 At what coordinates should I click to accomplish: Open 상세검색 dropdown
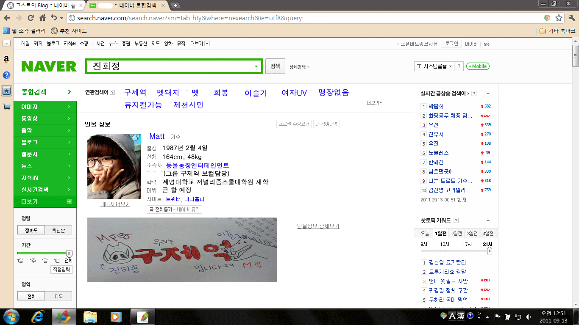point(299,67)
